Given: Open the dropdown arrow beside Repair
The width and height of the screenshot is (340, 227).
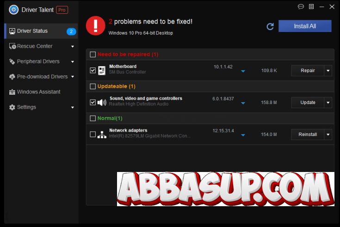Looking at the screenshot, I should pyautogui.click(x=328, y=71).
